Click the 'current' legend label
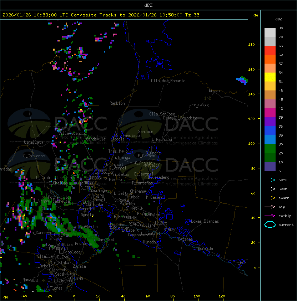Screen dimensions: 297x301 point(286,225)
